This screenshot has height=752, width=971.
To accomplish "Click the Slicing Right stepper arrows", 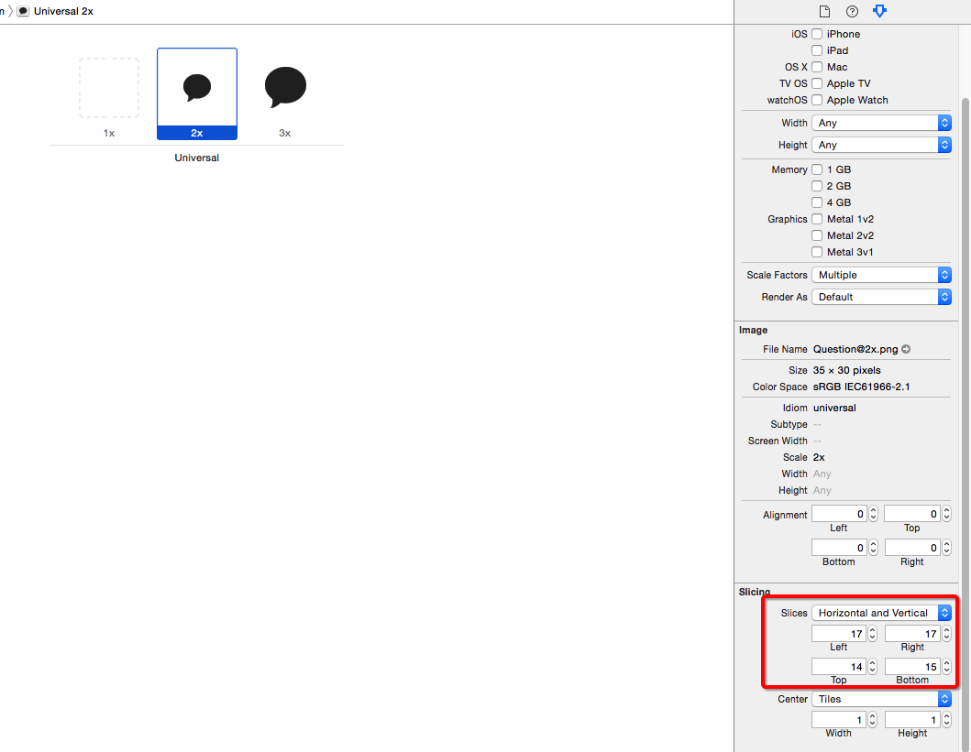I will coord(947,634).
